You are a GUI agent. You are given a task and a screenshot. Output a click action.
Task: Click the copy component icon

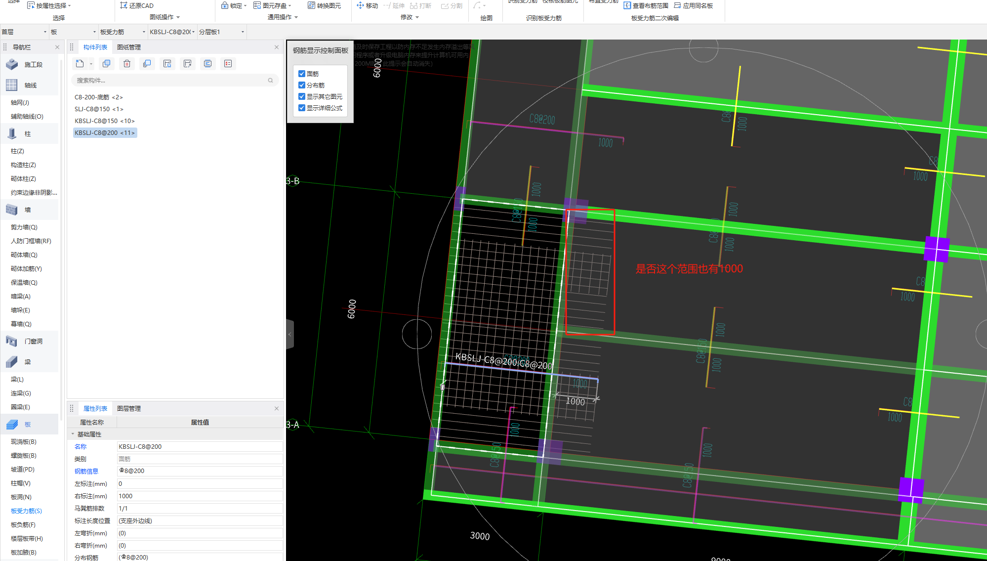[x=106, y=64]
